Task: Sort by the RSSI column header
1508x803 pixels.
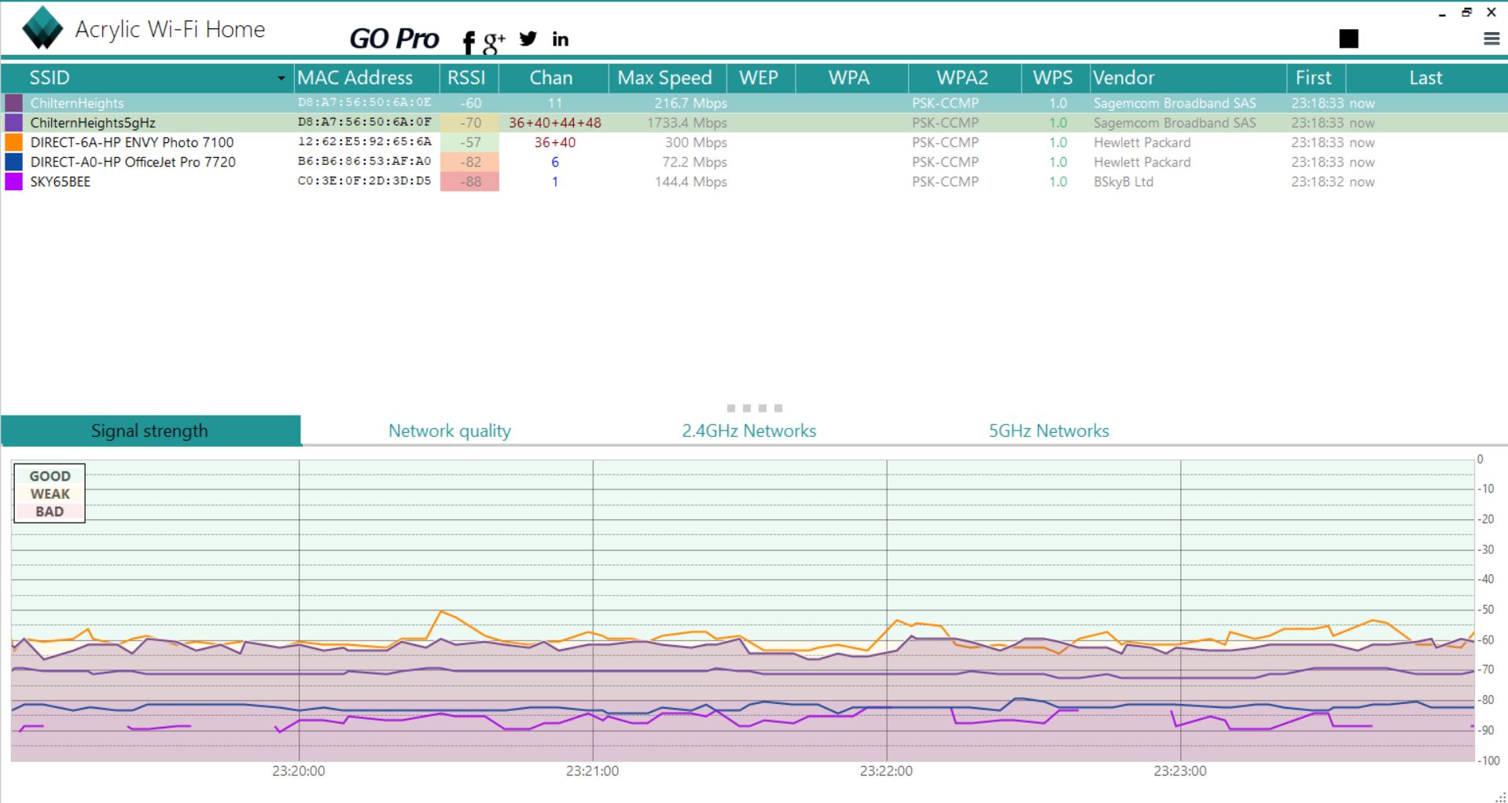Action: (x=466, y=78)
